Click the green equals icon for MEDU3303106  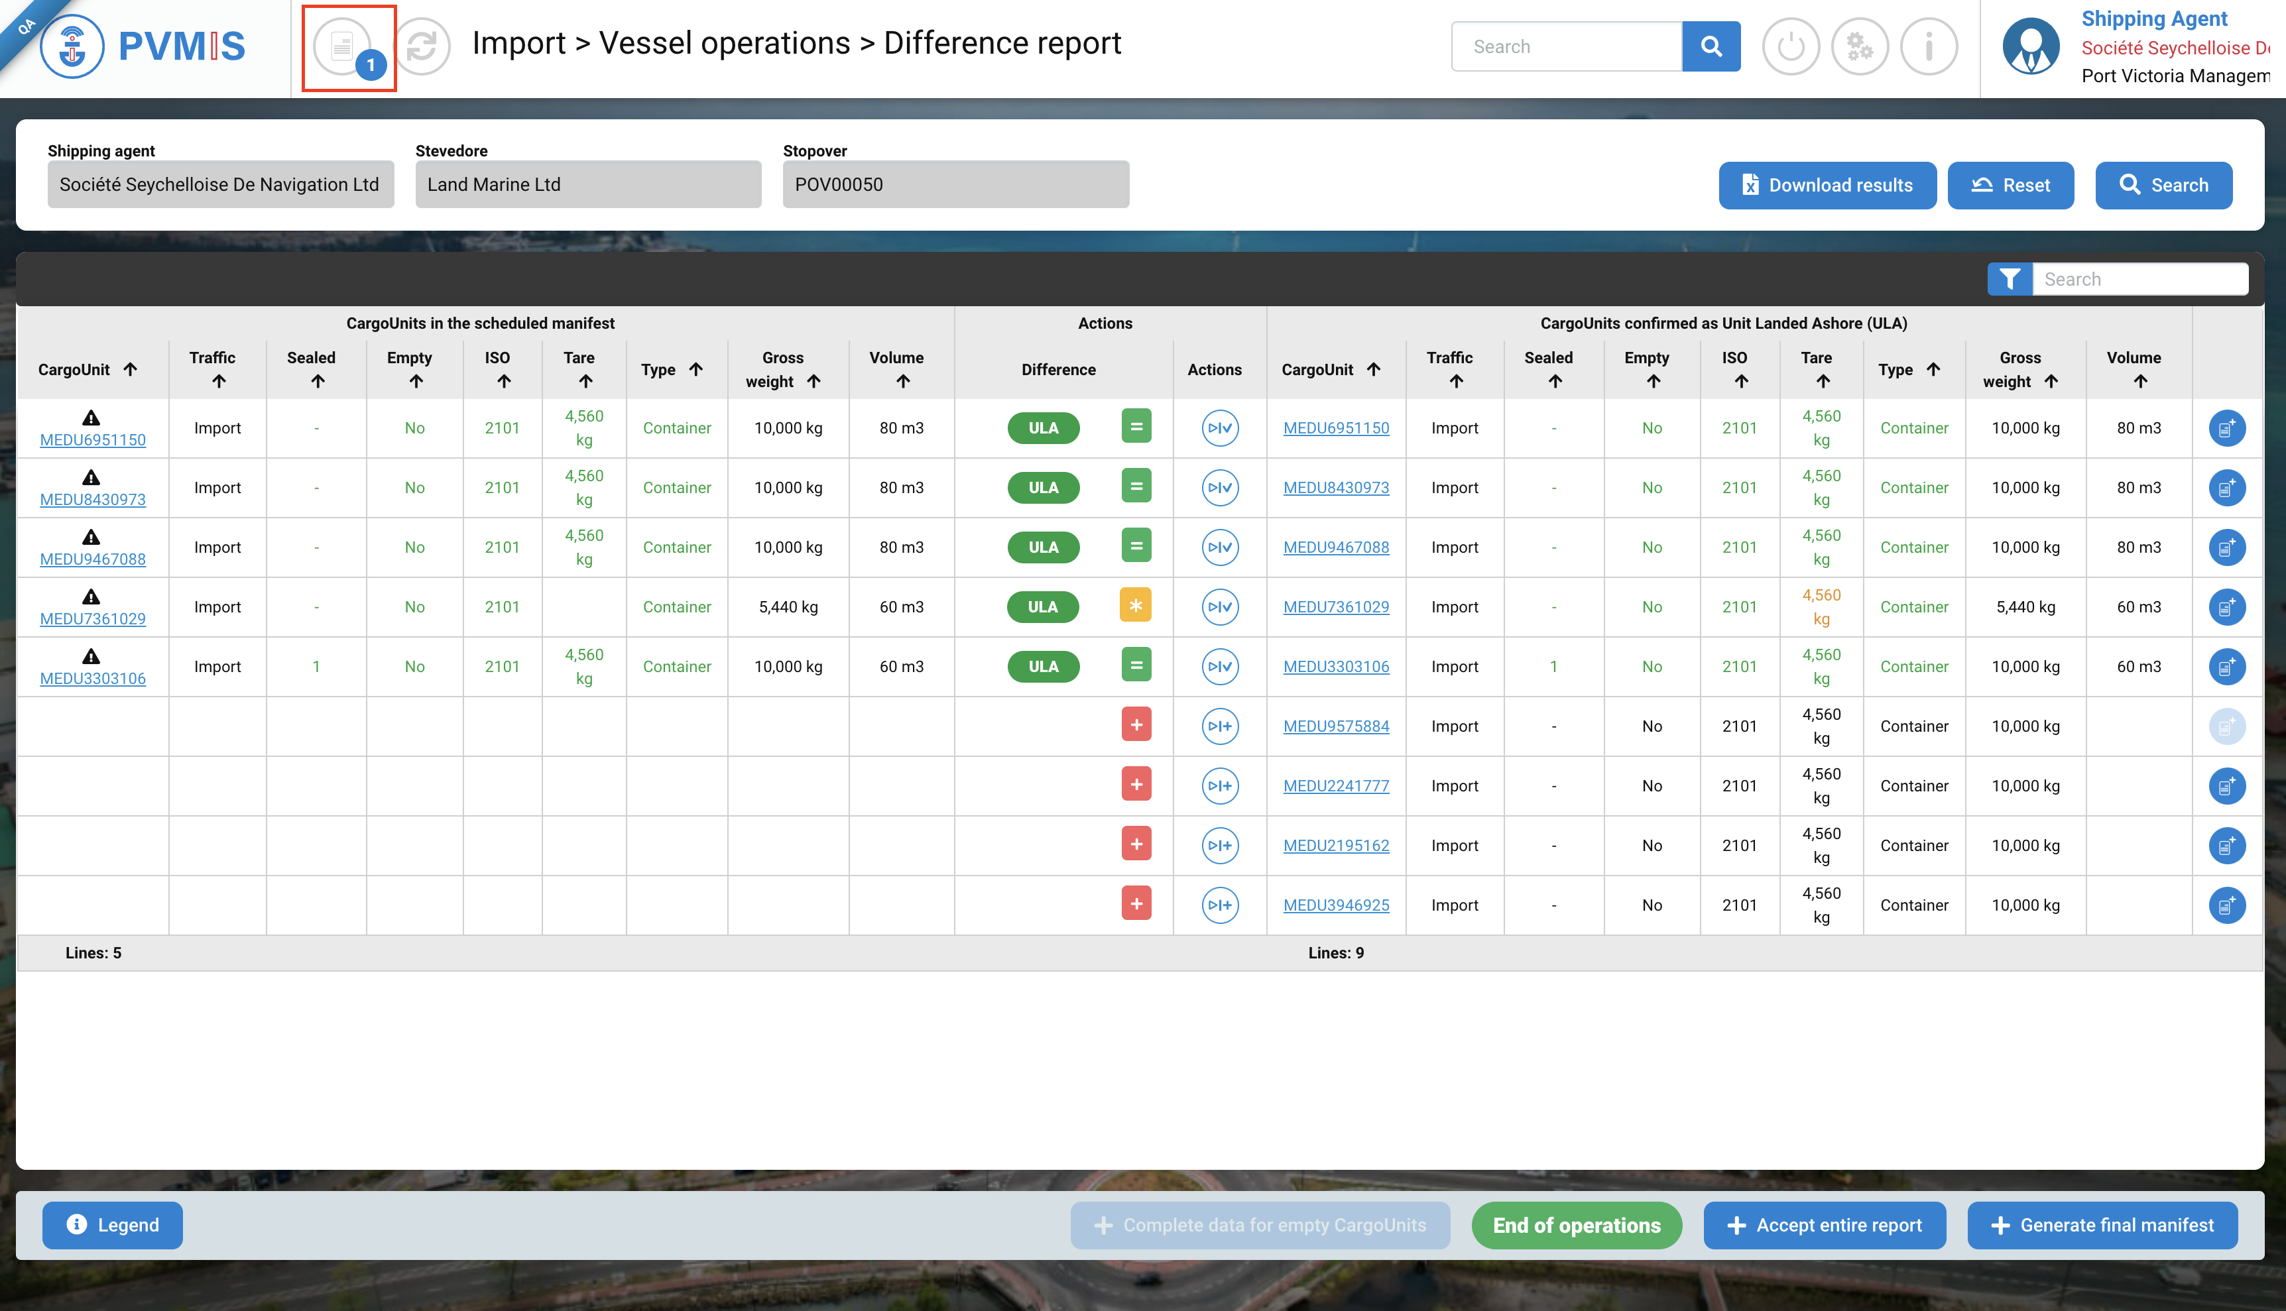click(1136, 665)
